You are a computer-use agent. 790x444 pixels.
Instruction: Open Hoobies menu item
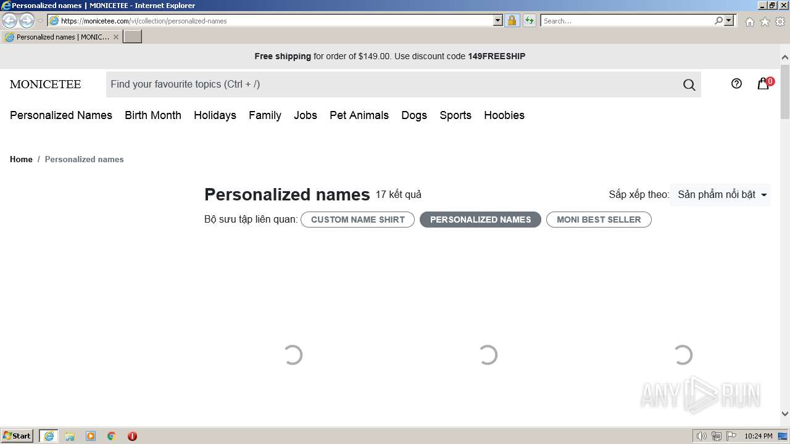click(x=504, y=115)
